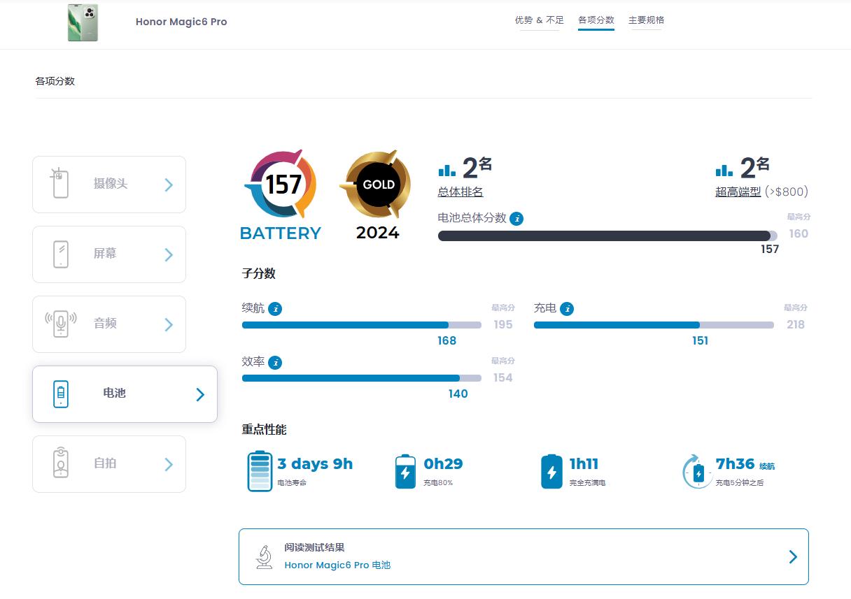The height and width of the screenshot is (599, 851).
Task: Switch to 主要规格 tab
Action: 646,20
